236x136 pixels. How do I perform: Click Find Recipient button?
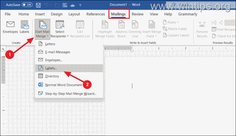click(x=224, y=29)
